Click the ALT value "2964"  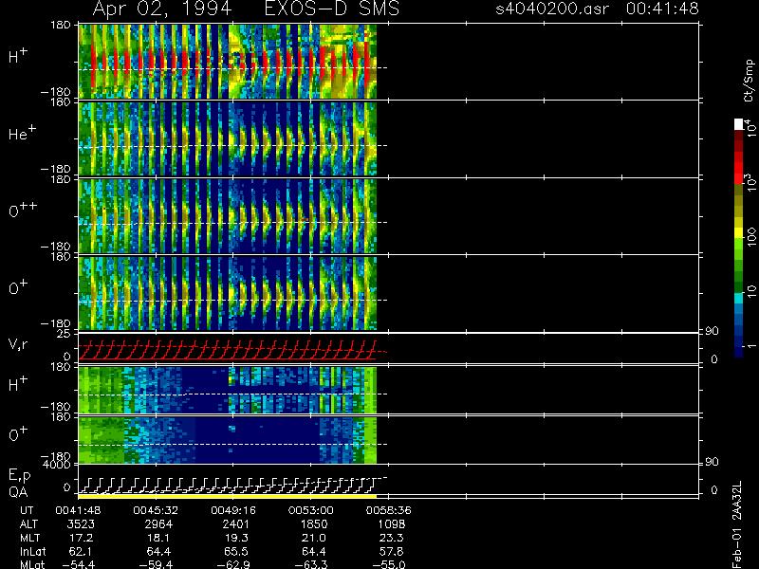pos(158,524)
